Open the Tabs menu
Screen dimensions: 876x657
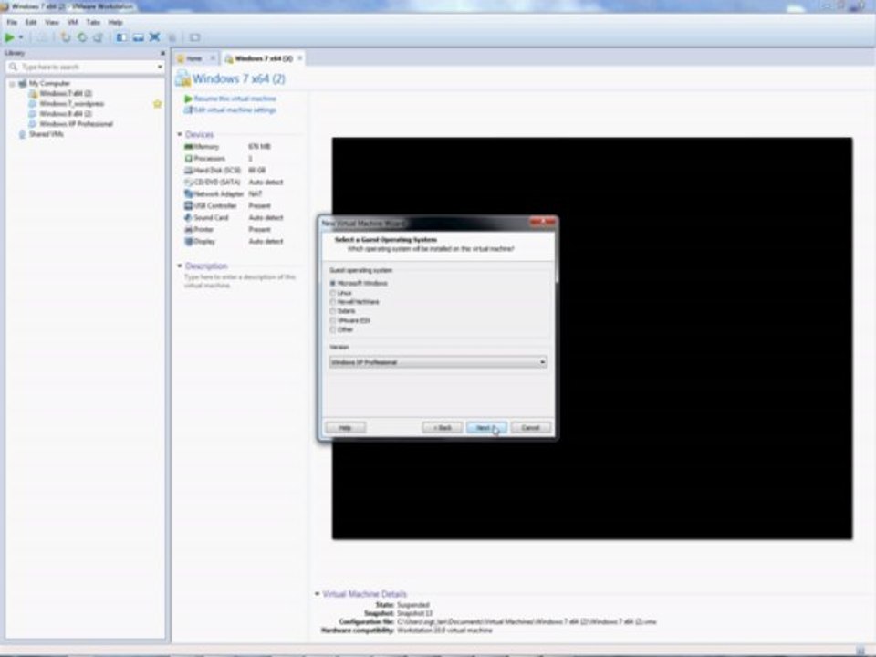(x=93, y=22)
